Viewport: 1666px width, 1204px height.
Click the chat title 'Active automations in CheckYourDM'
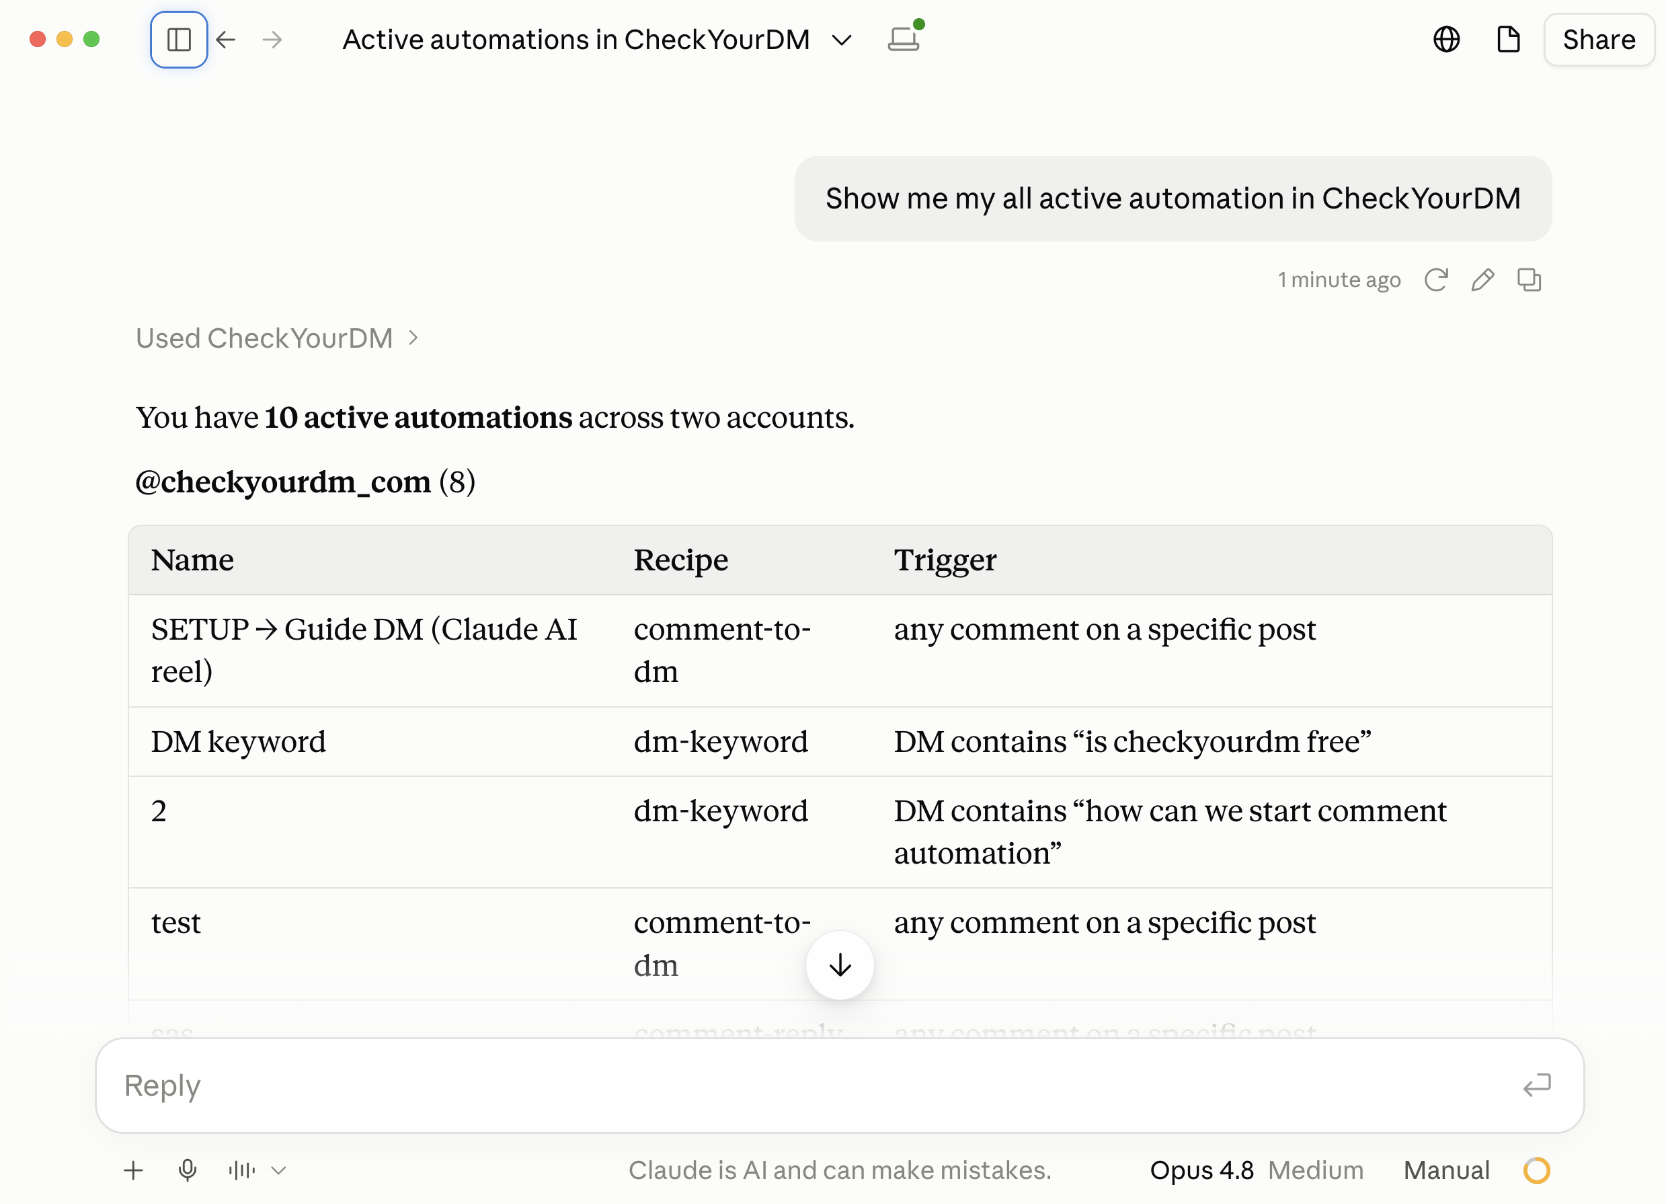(576, 40)
